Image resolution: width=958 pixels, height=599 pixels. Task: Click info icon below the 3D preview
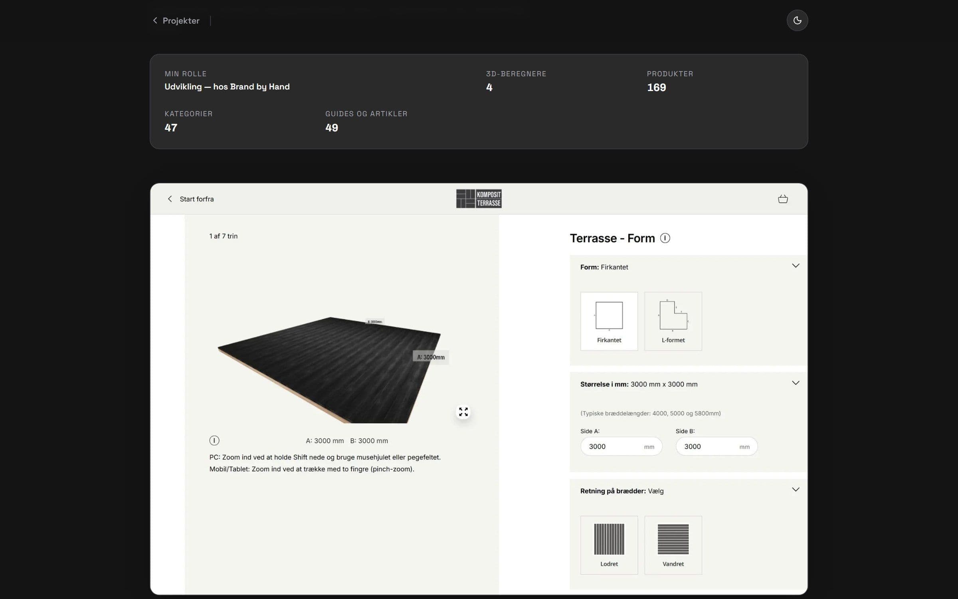[x=214, y=440]
